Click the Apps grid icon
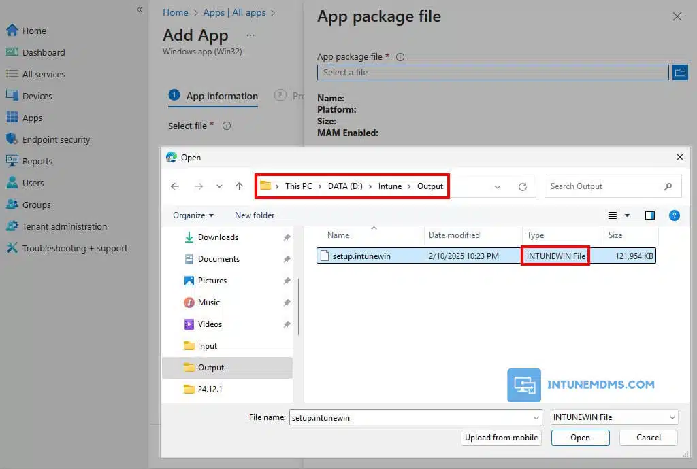Screen dimensions: 697x469 pos(12,117)
